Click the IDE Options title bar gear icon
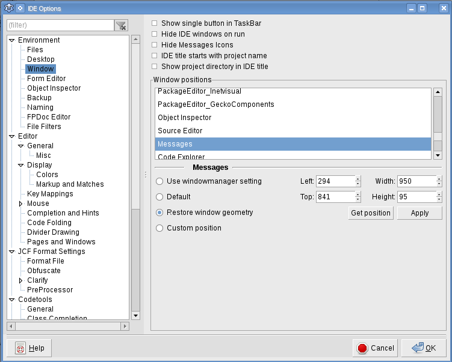The height and width of the screenshot is (362, 452). [x=10, y=8]
